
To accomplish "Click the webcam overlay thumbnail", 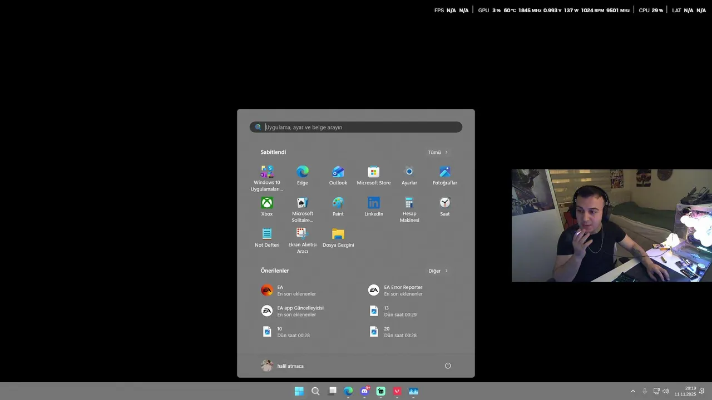I will tap(612, 226).
